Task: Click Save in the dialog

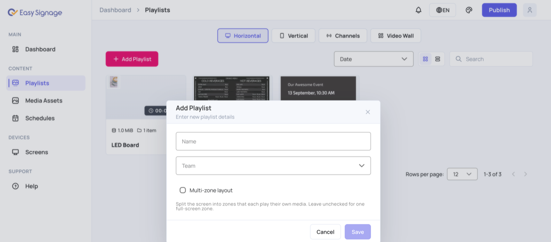Action: (358, 232)
